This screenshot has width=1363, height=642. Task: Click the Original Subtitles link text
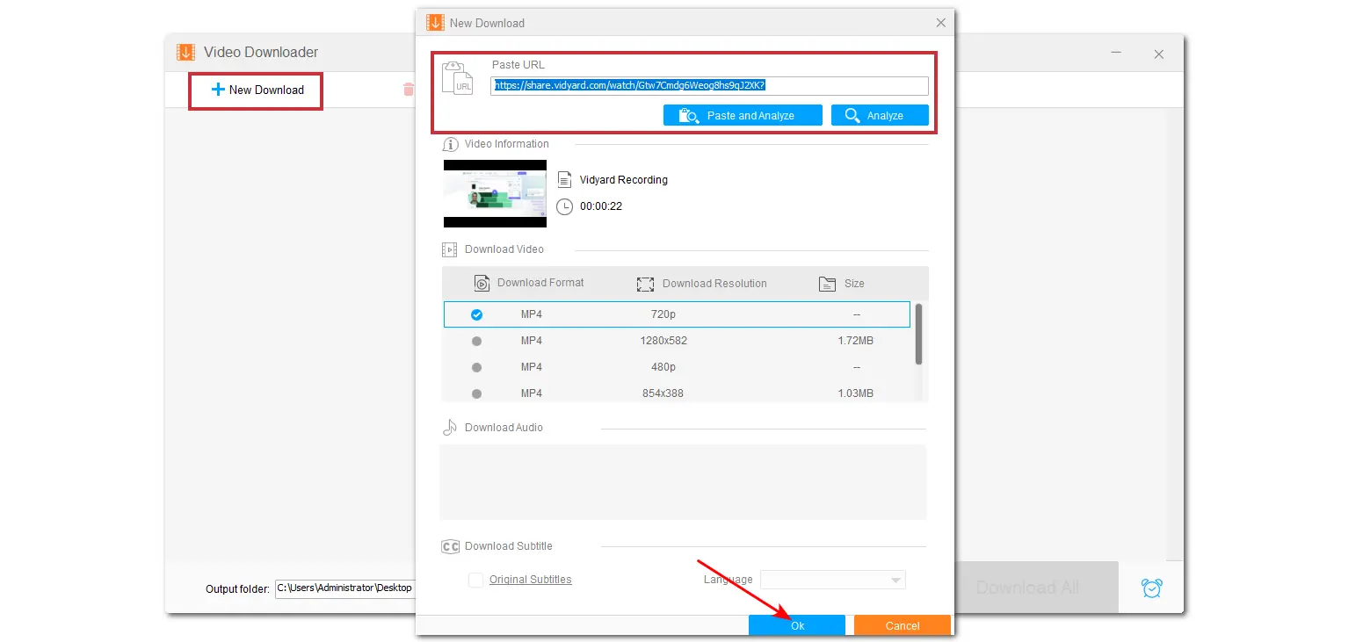point(531,580)
